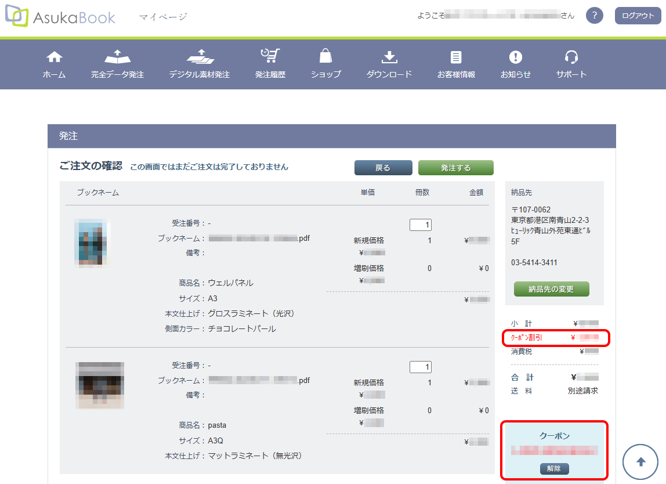Submit order with 発注する button
This screenshot has height=484, width=666.
(455, 168)
